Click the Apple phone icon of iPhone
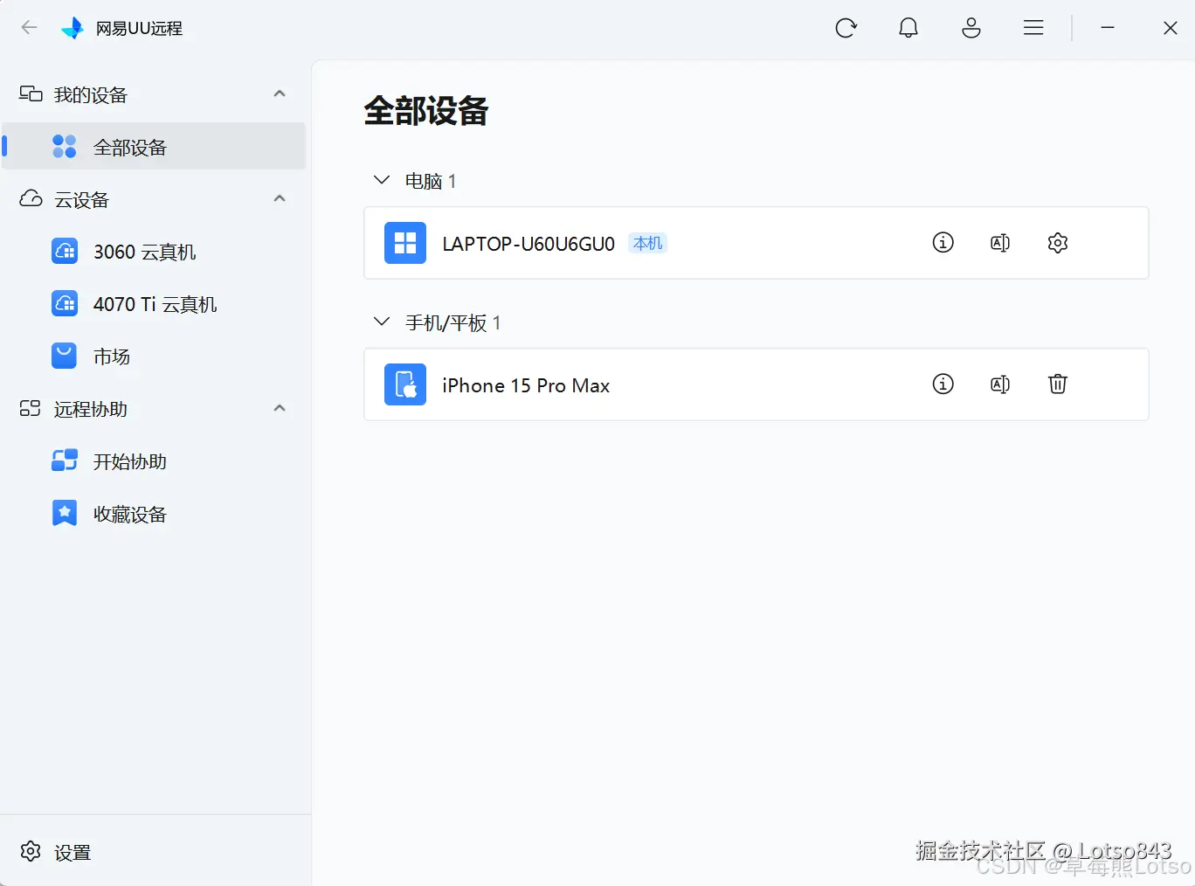This screenshot has width=1195, height=886. [405, 384]
